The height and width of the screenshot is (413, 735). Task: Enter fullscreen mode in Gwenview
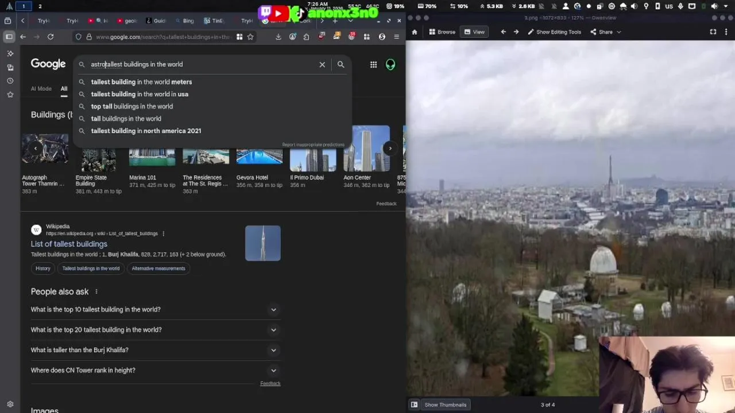[x=713, y=32]
